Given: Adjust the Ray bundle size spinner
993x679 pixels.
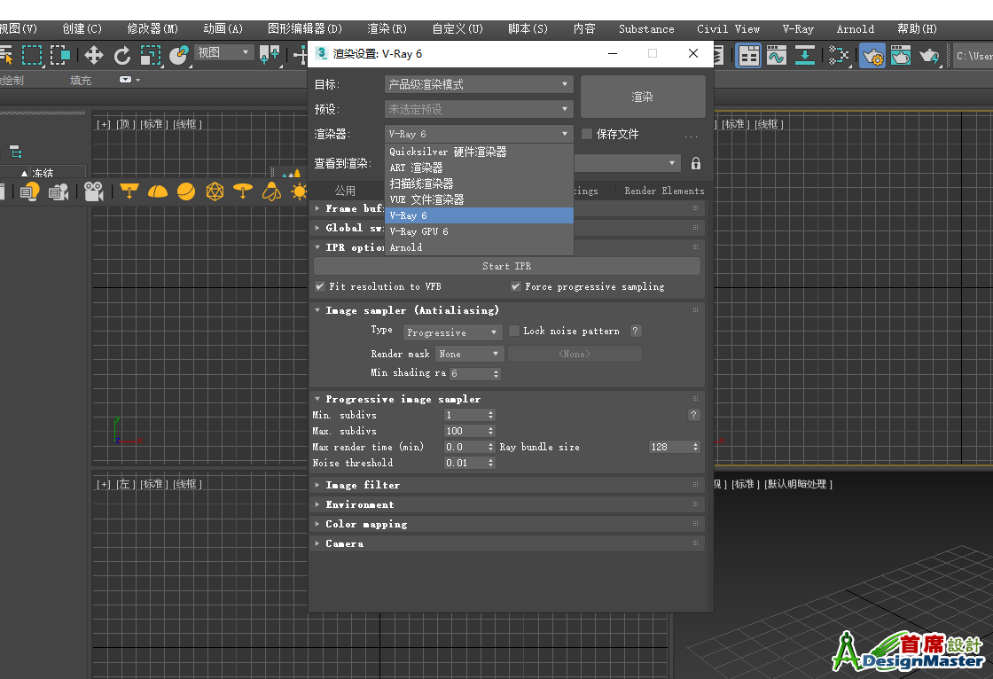Looking at the screenshot, I should pyautogui.click(x=695, y=447).
